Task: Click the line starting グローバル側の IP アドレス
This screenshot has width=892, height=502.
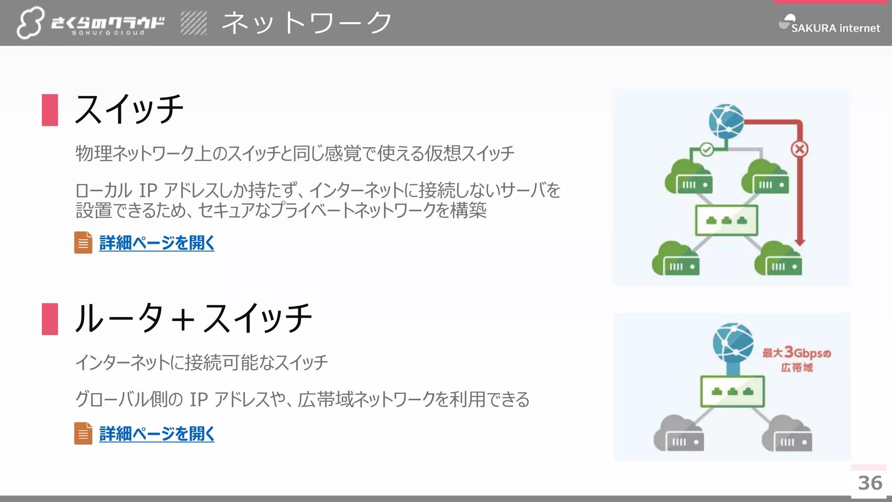Action: click(302, 399)
